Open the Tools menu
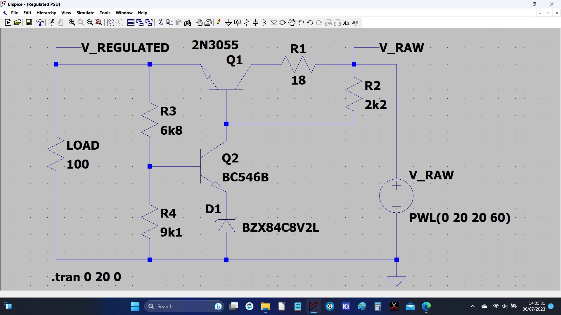The width and height of the screenshot is (561, 315). pos(105,13)
